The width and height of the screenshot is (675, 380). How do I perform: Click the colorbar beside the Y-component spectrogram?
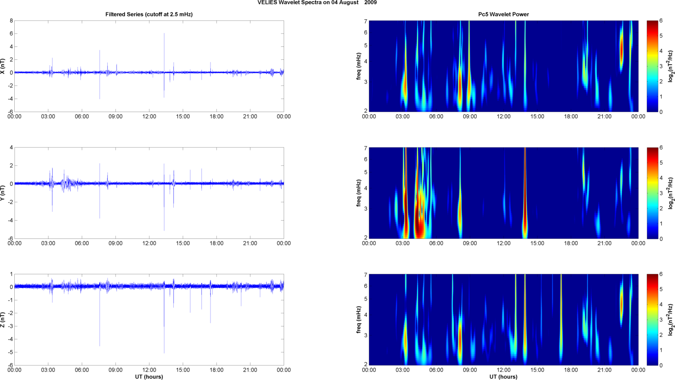coord(652,193)
